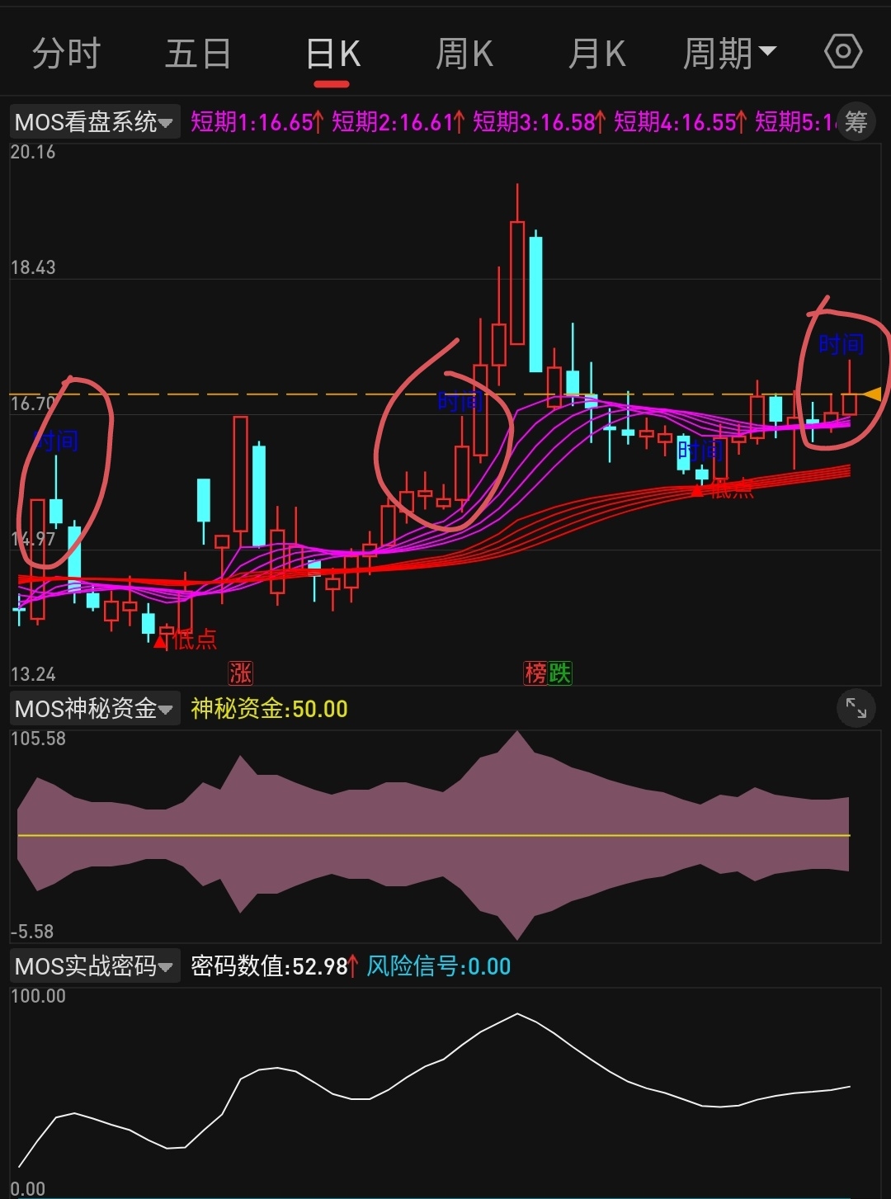
Task: Open chart settings hexagon icon
Action: [x=843, y=53]
